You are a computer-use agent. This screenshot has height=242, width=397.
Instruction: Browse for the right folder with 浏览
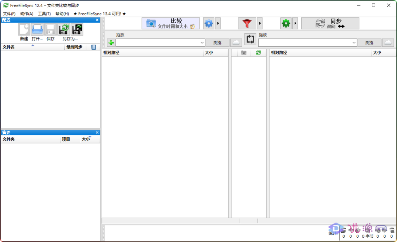click(x=369, y=43)
